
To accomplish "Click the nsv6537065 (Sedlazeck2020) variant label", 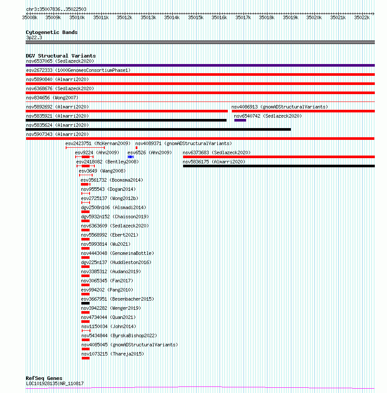I will click(60, 61).
